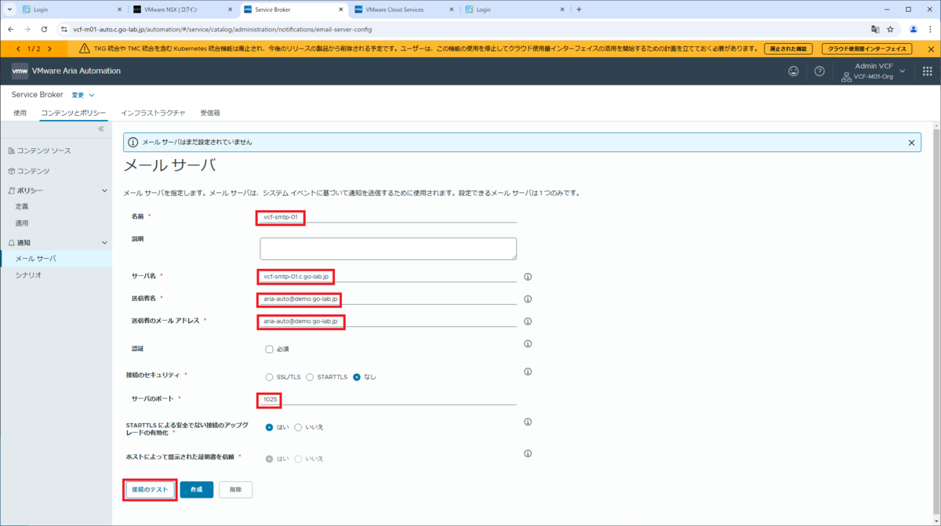Viewport: 941px width, 526px height.
Task: Select メール サーバ in sidebar
Action: pos(56,259)
